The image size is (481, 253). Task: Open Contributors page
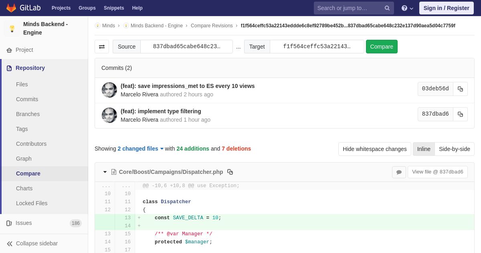(x=31, y=144)
